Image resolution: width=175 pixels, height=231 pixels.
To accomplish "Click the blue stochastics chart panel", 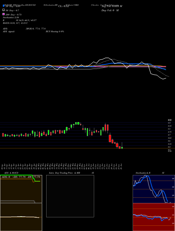I will click(154, 189).
